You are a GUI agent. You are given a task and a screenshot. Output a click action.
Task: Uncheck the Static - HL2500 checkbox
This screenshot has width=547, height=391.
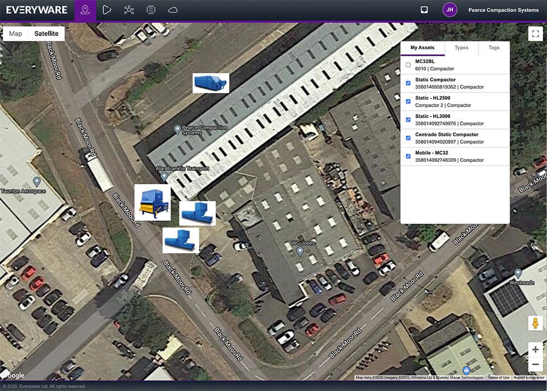coord(408,102)
